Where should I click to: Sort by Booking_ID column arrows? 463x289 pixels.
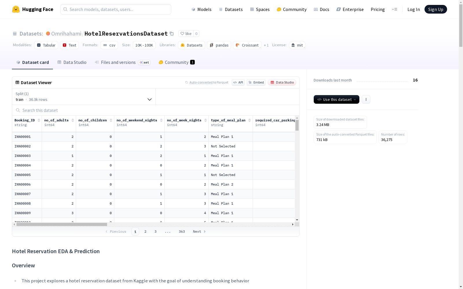(x=39, y=120)
